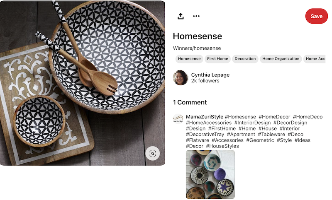Open the woven baskets comment thumbnail
This screenshot has height=200, width=332.
tap(210, 174)
